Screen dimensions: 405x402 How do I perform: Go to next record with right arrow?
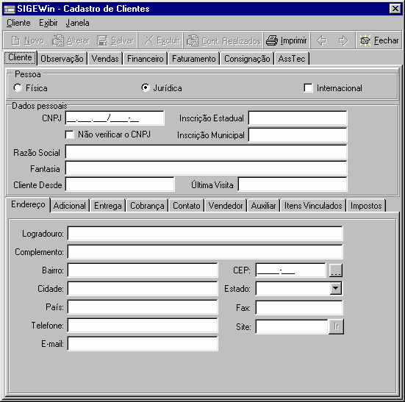click(x=343, y=40)
